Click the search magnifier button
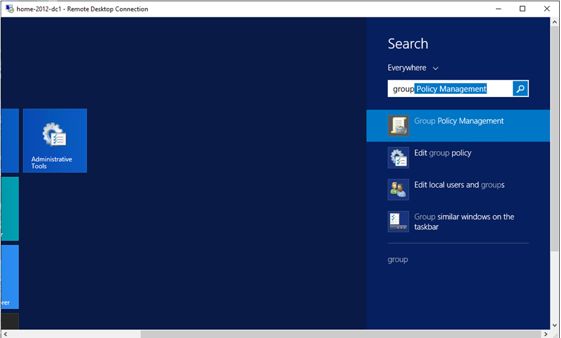Viewport: 561px width, 338px height. click(x=521, y=88)
